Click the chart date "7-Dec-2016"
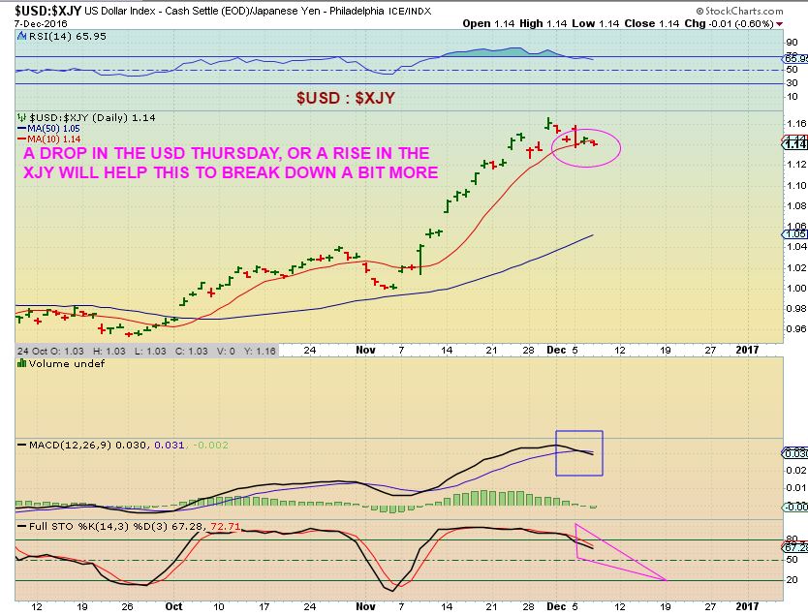808x616 pixels. [41, 23]
